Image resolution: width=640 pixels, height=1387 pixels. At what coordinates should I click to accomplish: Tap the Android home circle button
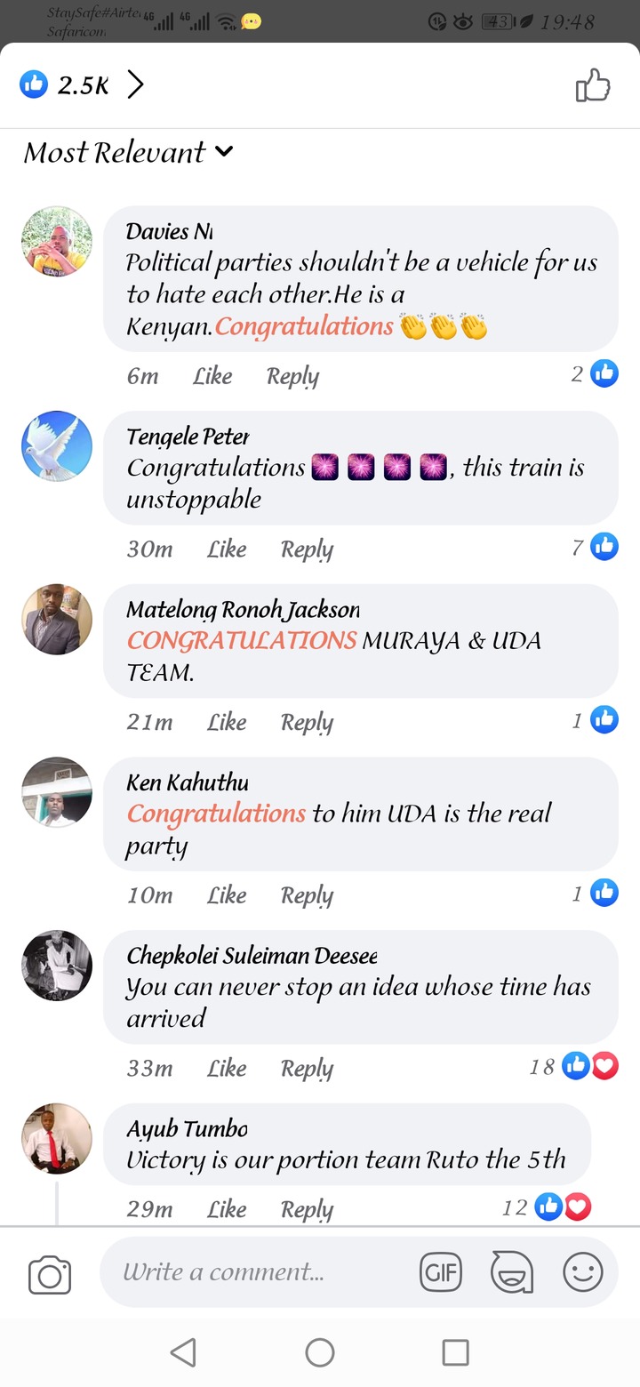point(320,1352)
